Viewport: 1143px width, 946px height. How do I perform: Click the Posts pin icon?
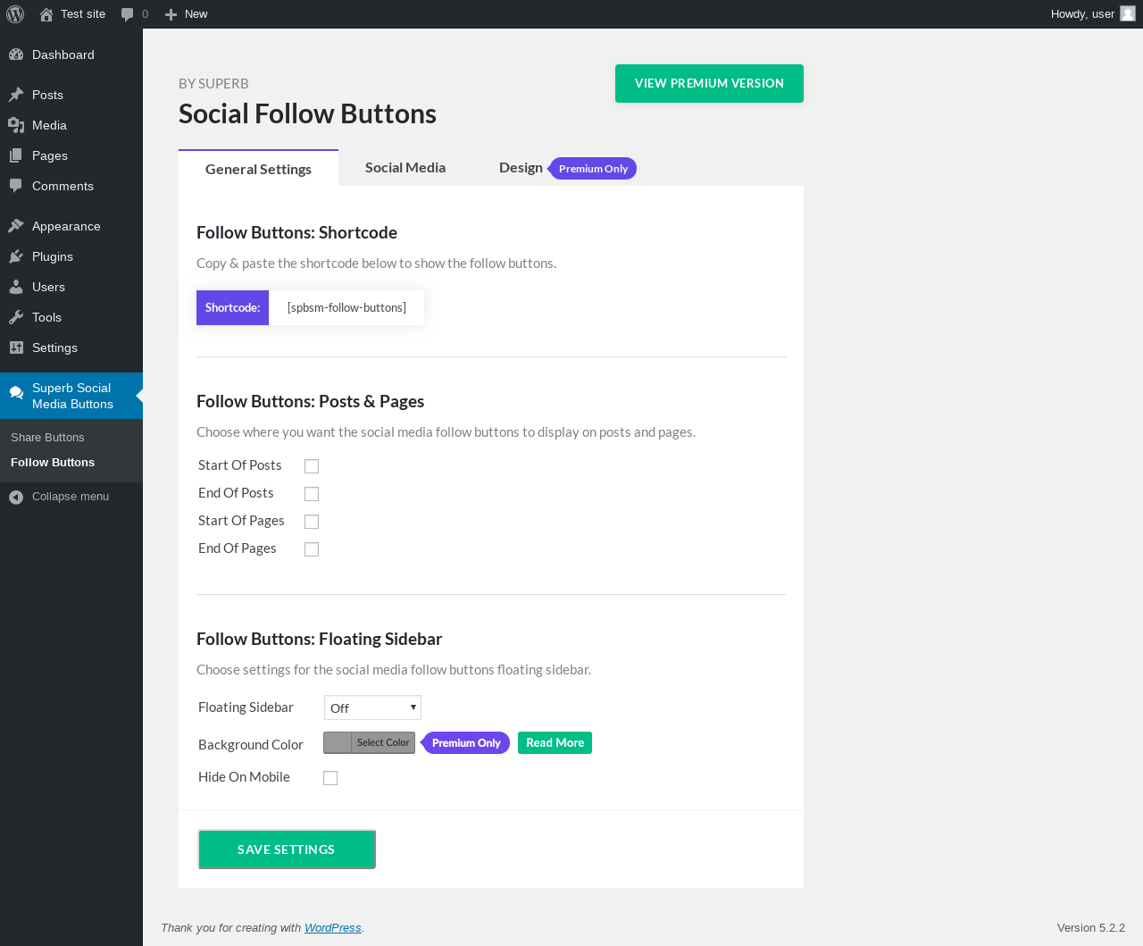coord(16,95)
